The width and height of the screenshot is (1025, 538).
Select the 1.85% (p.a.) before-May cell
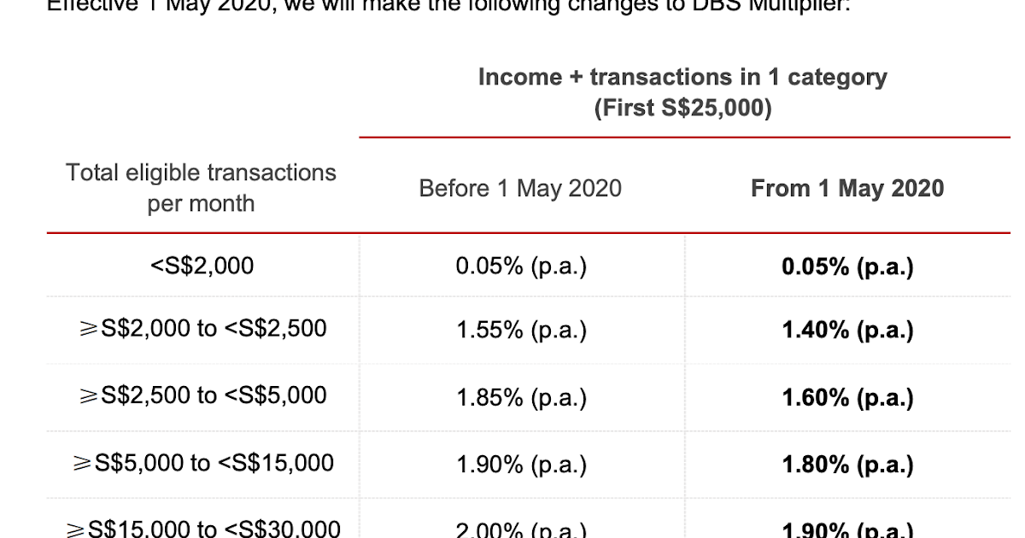(x=522, y=398)
